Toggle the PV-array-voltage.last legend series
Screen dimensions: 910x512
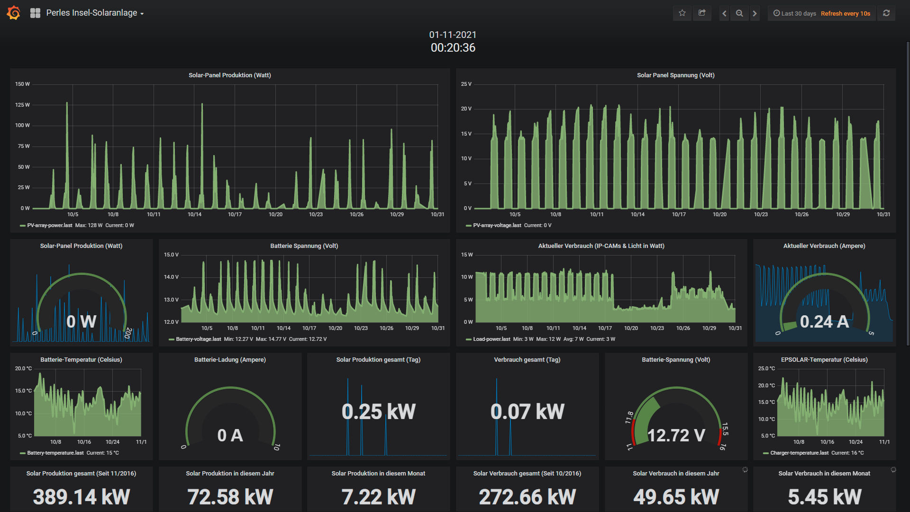497,225
